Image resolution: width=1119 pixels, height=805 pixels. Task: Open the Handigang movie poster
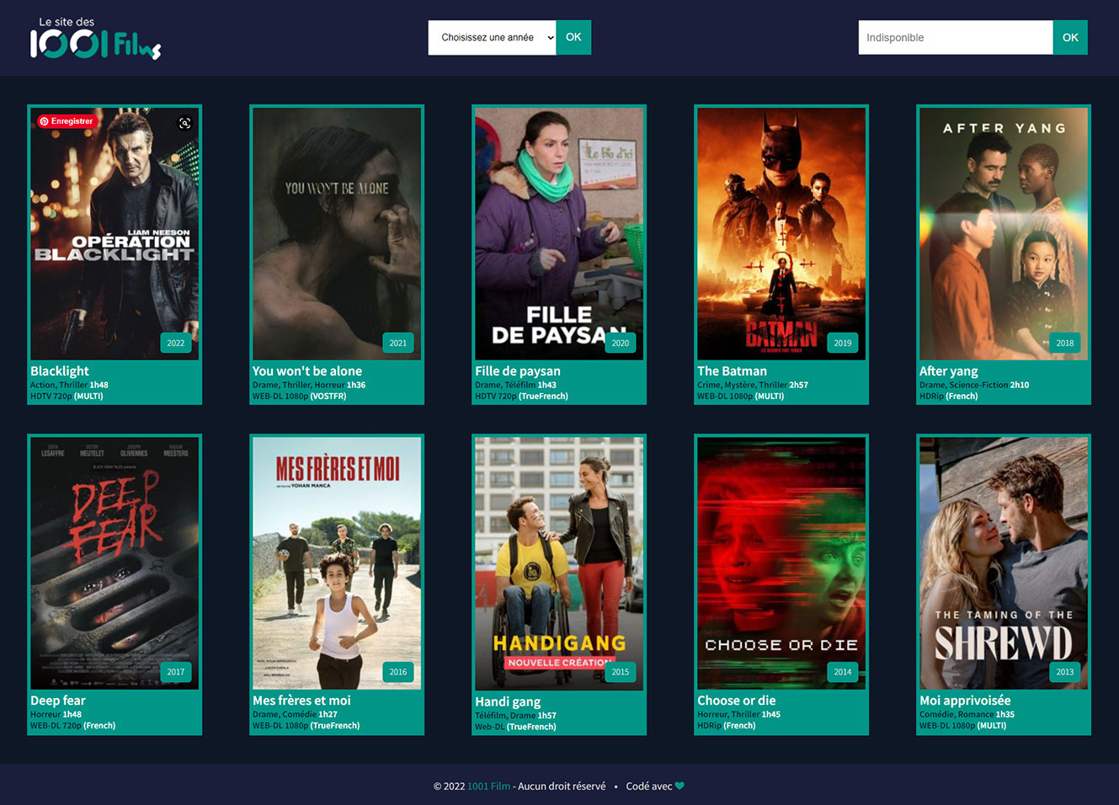click(x=559, y=564)
